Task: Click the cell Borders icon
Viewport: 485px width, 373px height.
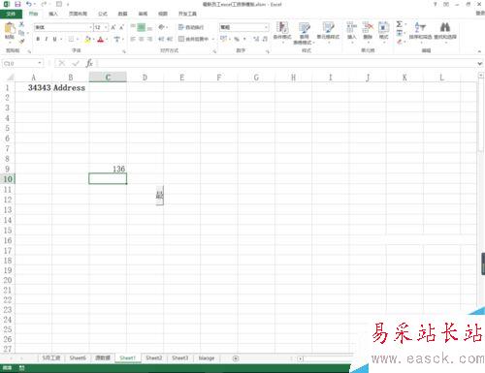Action: tap(71, 39)
